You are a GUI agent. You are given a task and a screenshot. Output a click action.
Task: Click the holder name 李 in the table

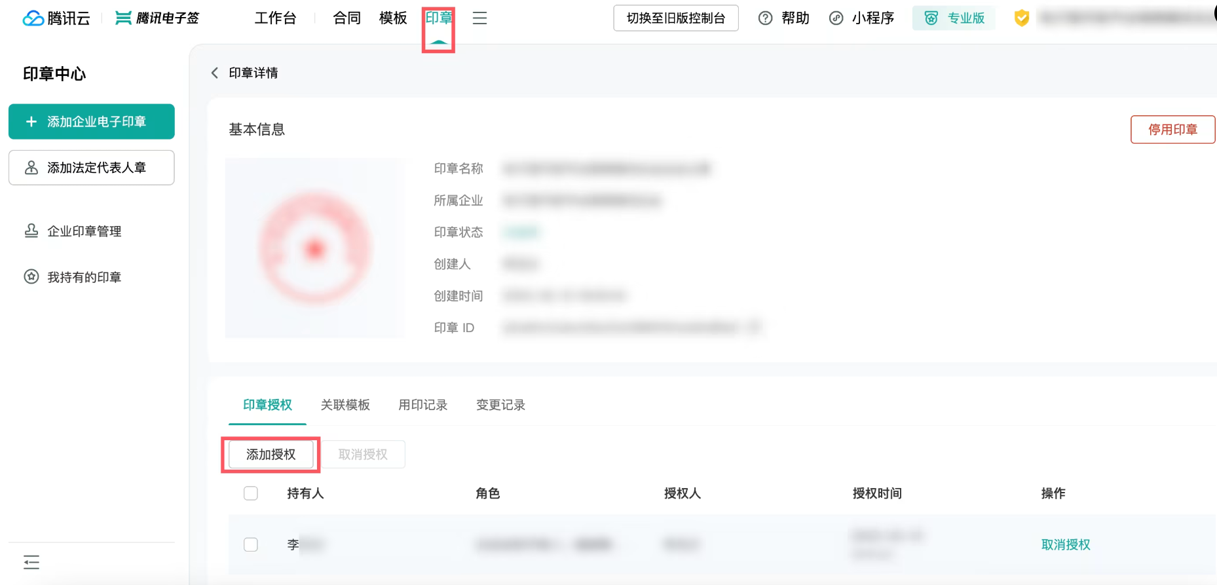[293, 544]
